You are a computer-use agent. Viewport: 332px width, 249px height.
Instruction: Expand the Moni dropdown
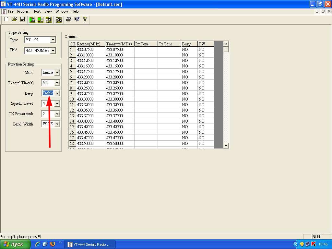click(57, 72)
